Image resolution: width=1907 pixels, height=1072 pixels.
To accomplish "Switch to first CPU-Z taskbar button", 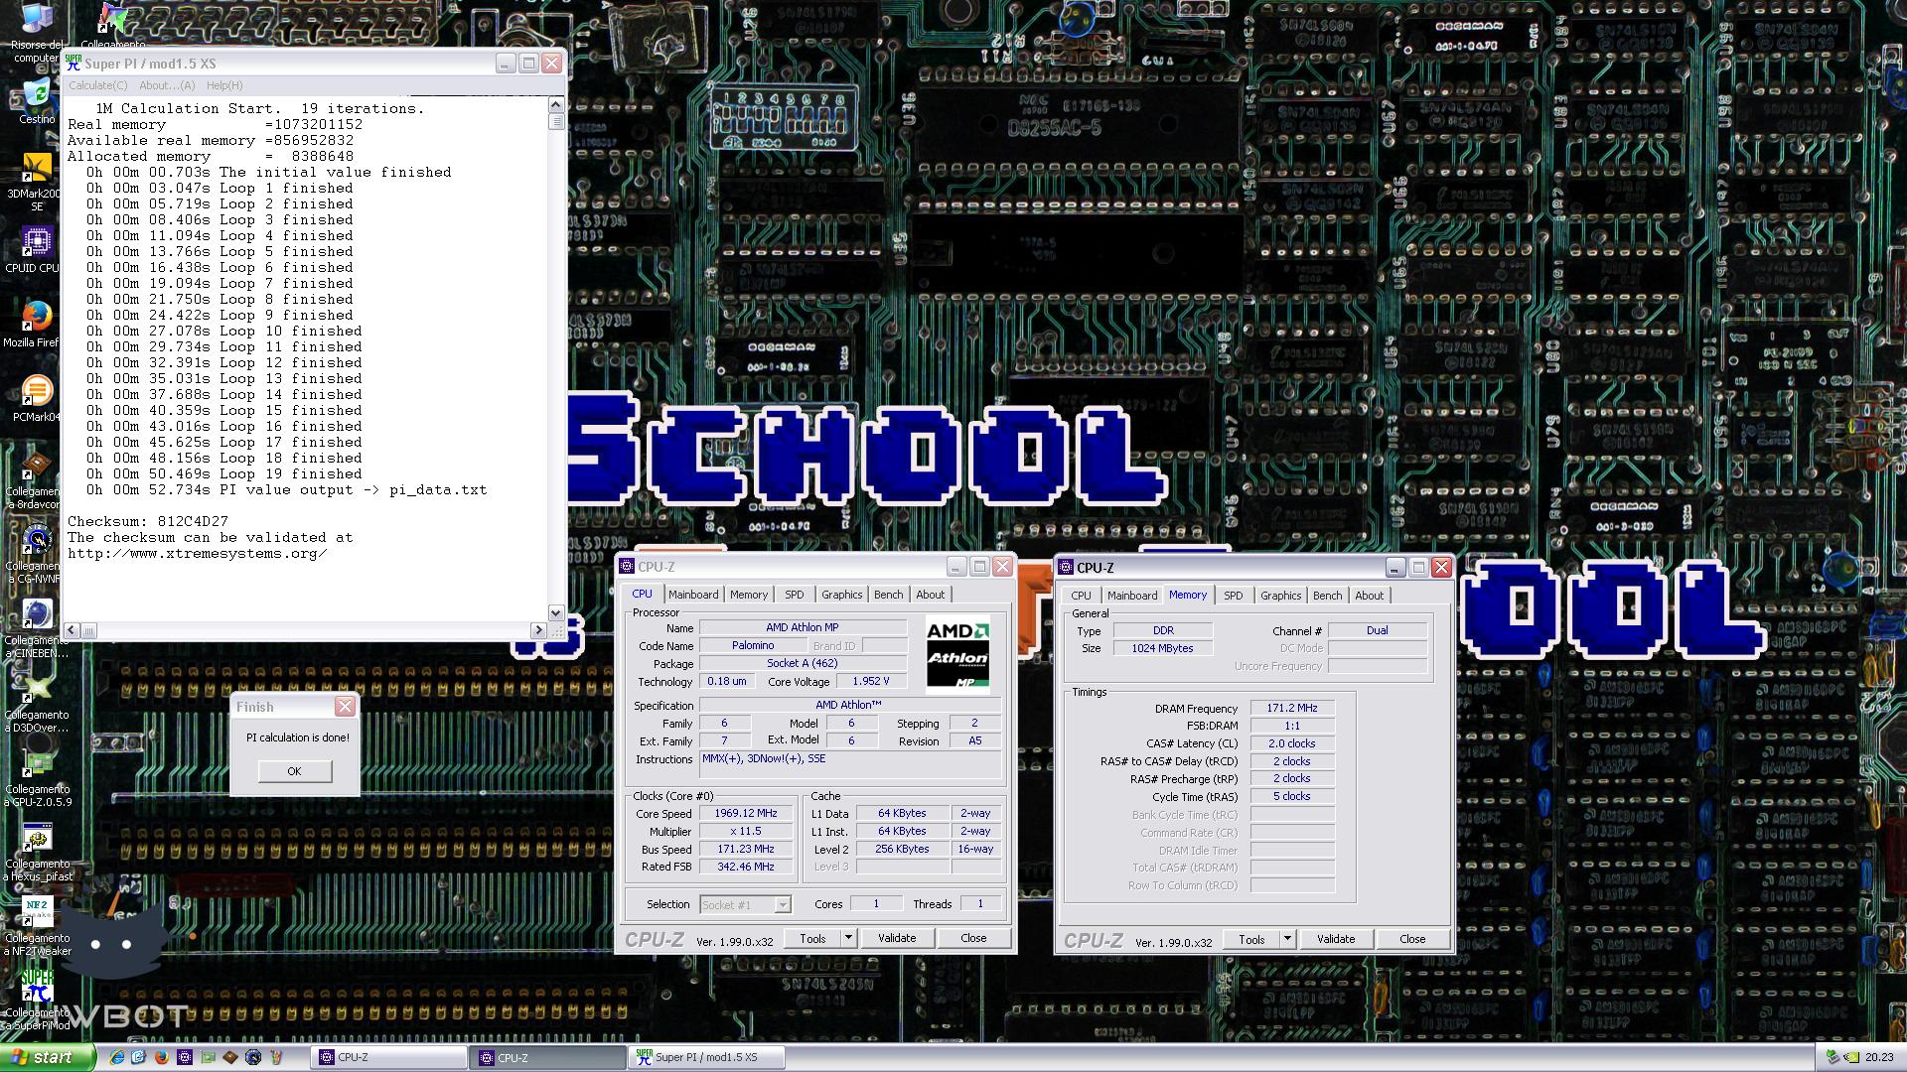I will point(389,1058).
